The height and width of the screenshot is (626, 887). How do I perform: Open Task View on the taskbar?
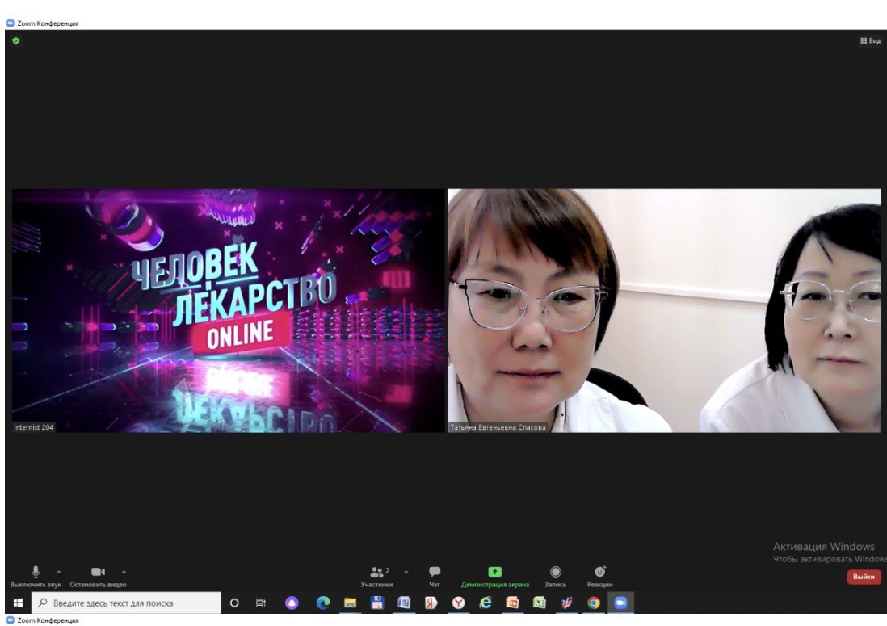pyautogui.click(x=261, y=603)
